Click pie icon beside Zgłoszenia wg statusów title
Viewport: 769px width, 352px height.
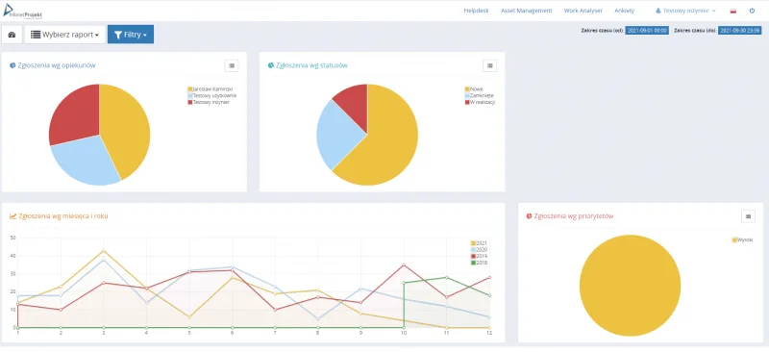click(271, 65)
